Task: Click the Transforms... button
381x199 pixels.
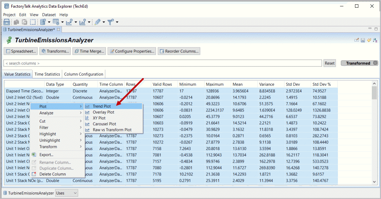Action: 55,51
